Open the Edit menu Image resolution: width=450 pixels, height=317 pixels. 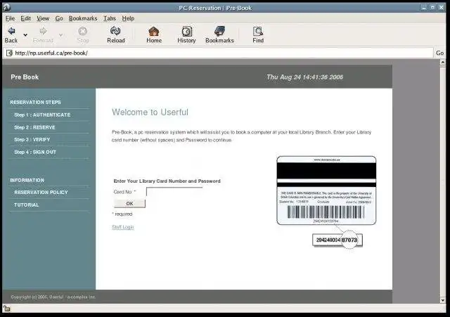coord(25,18)
